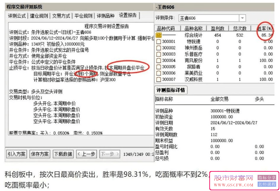Click the 下载数据 button

(63, 154)
